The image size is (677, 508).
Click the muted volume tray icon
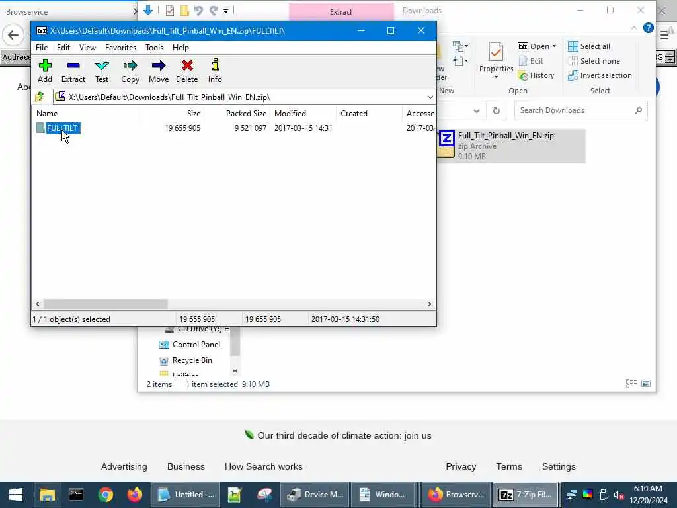coord(619,495)
